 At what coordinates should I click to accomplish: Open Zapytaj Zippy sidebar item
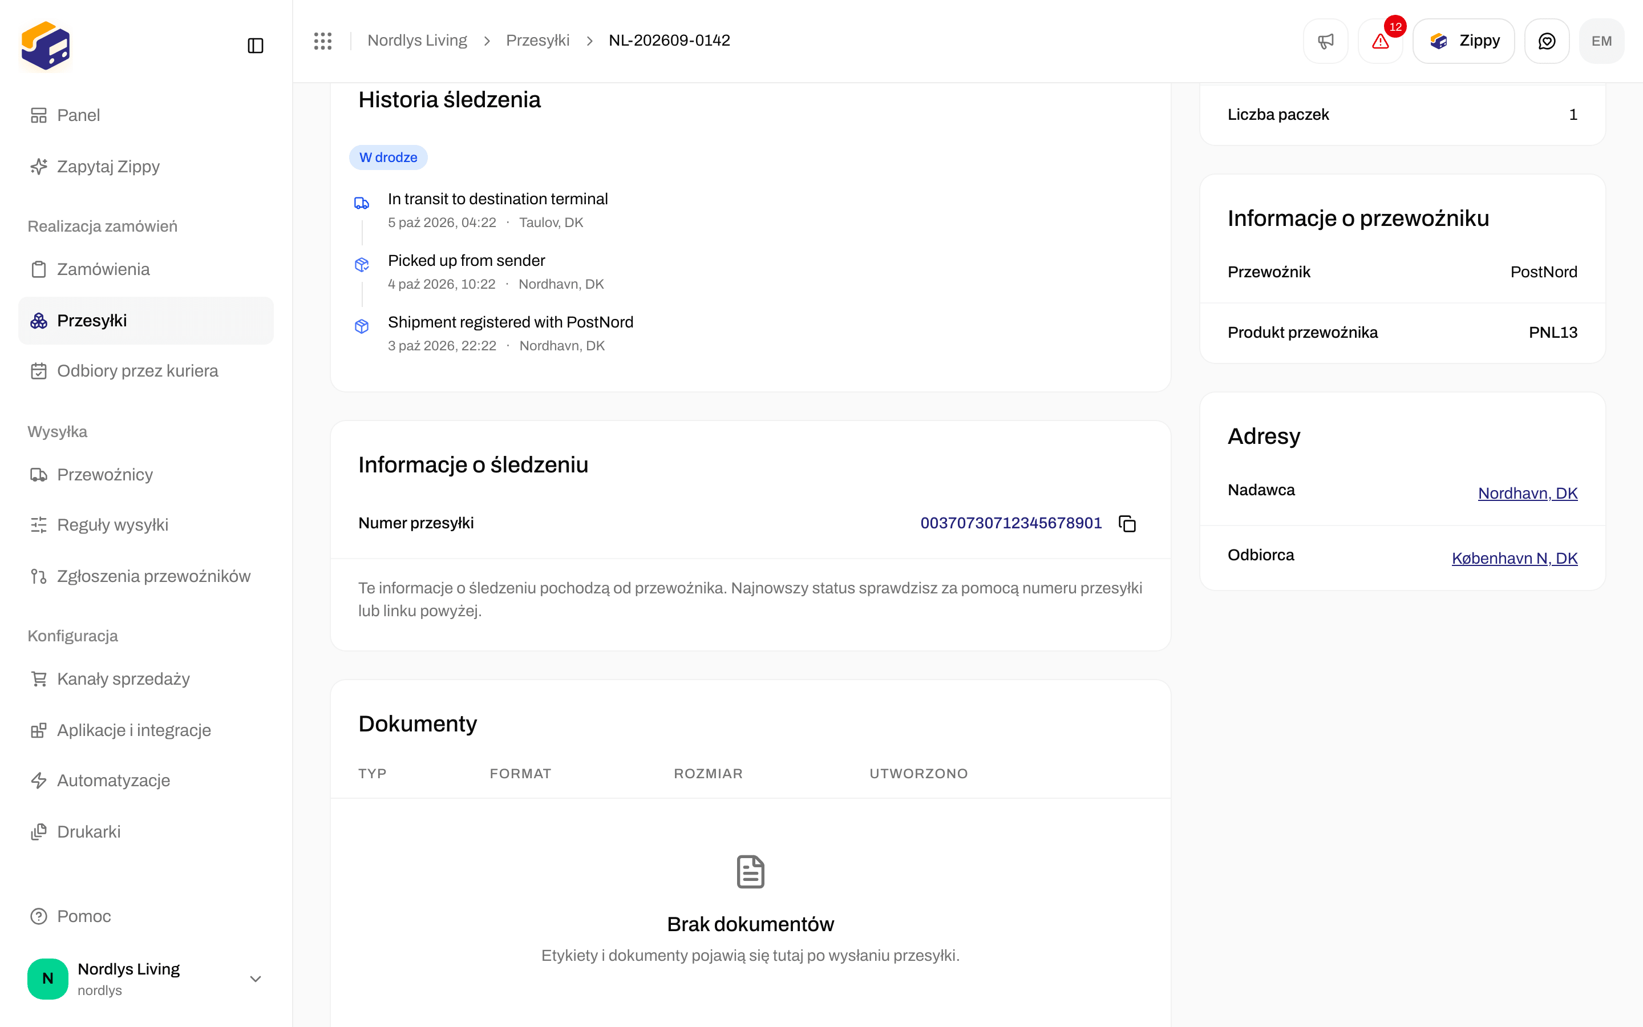(x=146, y=167)
